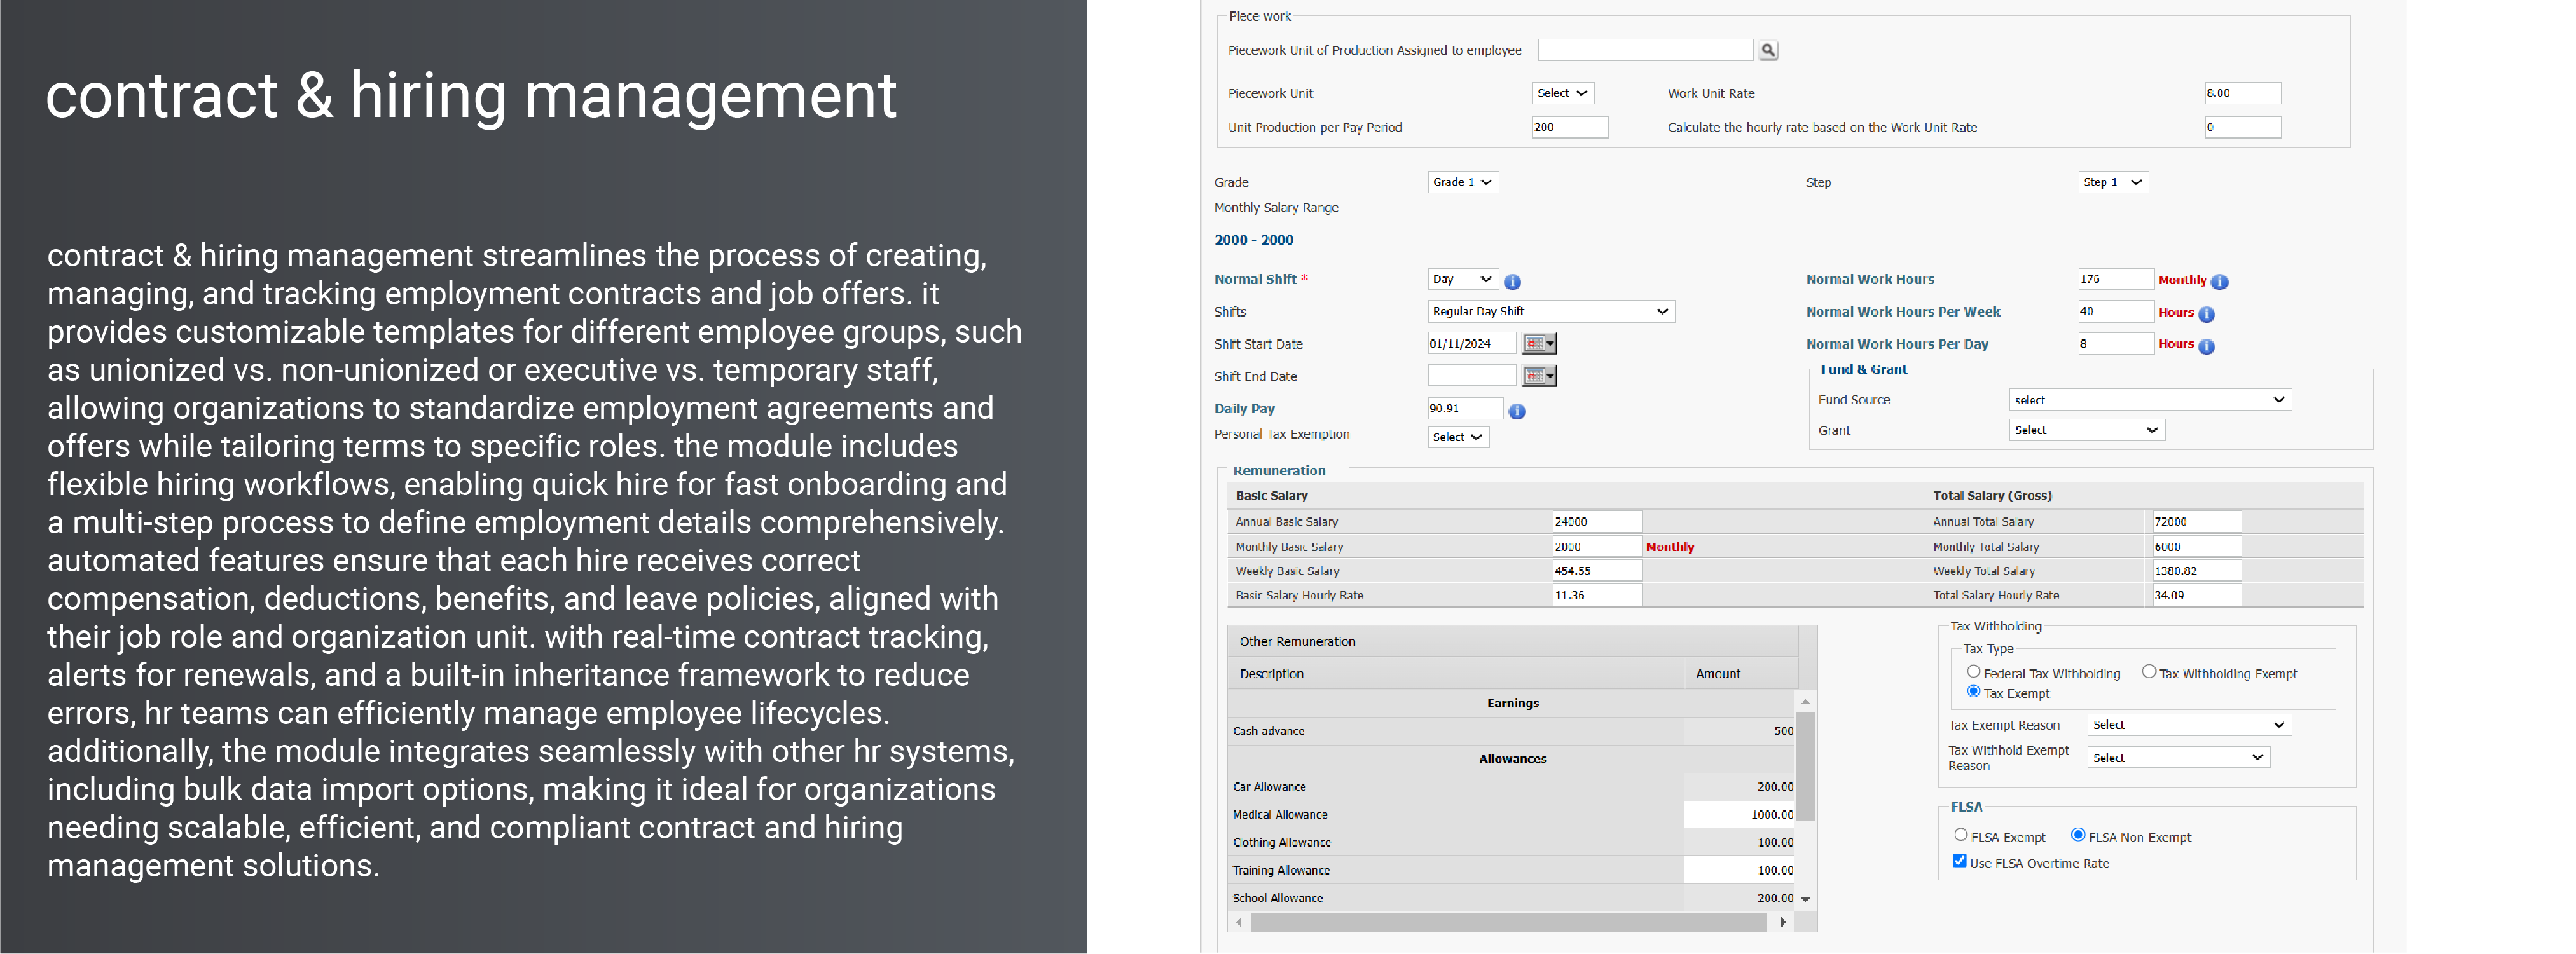2576x954 pixels.
Task: Click the Car Allowance row
Action: click(x=1512, y=787)
